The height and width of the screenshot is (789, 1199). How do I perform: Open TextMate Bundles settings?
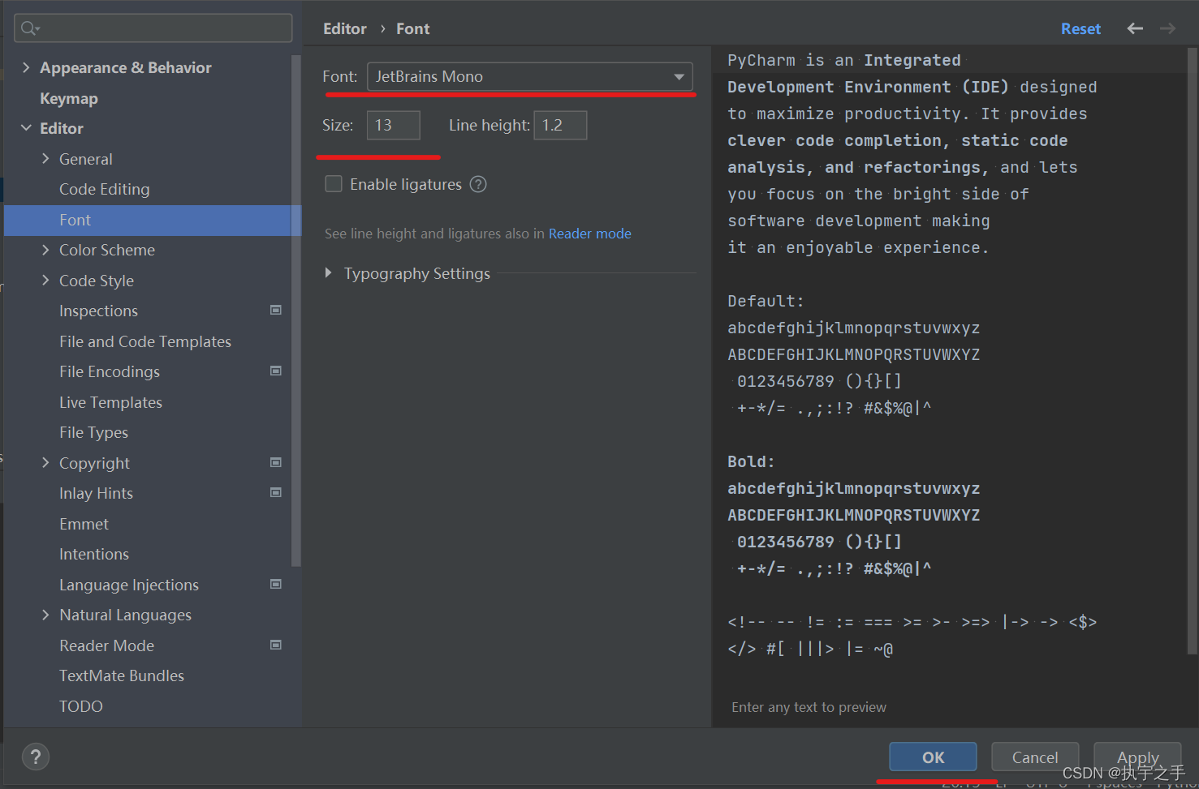click(x=122, y=675)
